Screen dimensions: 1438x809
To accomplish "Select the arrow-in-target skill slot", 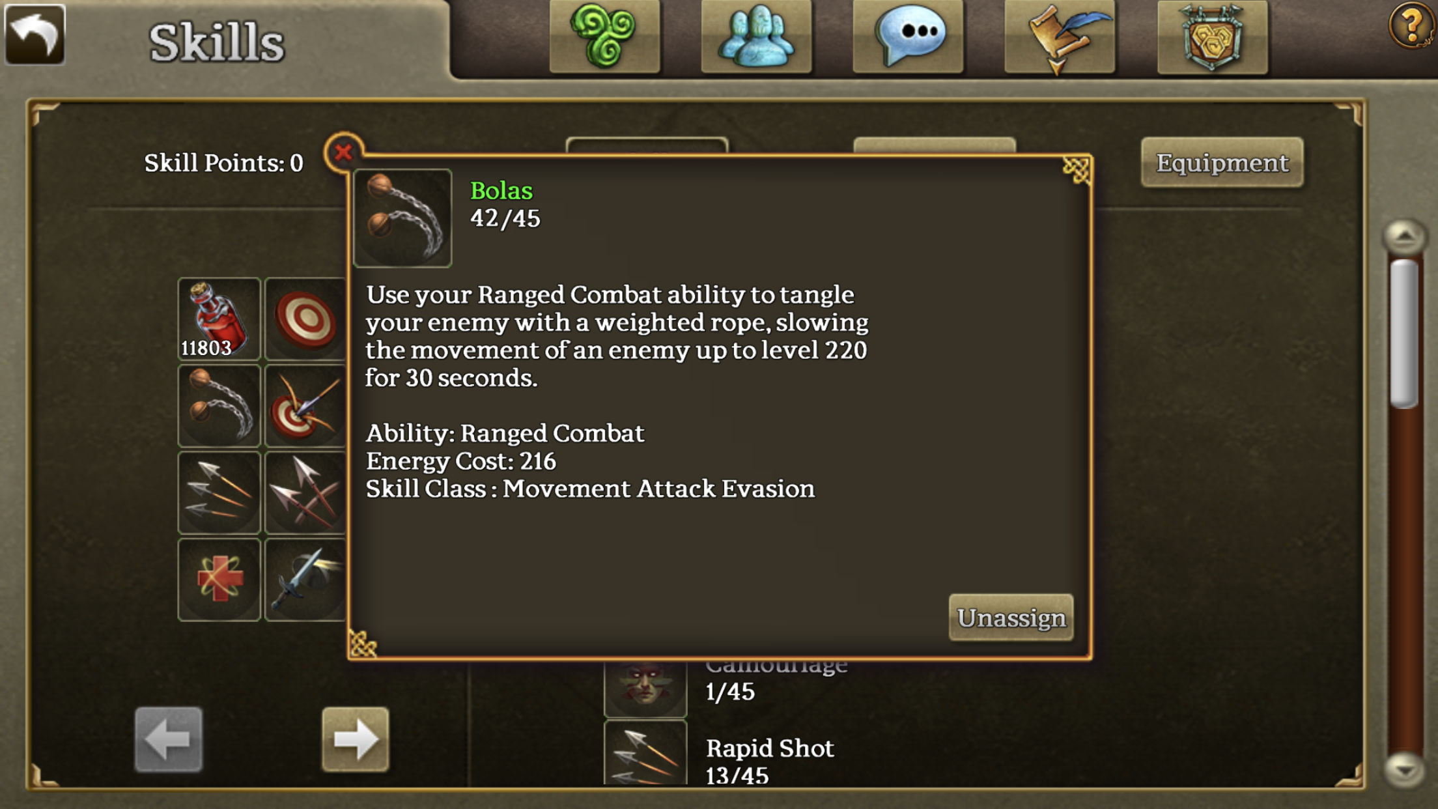I will [x=305, y=405].
